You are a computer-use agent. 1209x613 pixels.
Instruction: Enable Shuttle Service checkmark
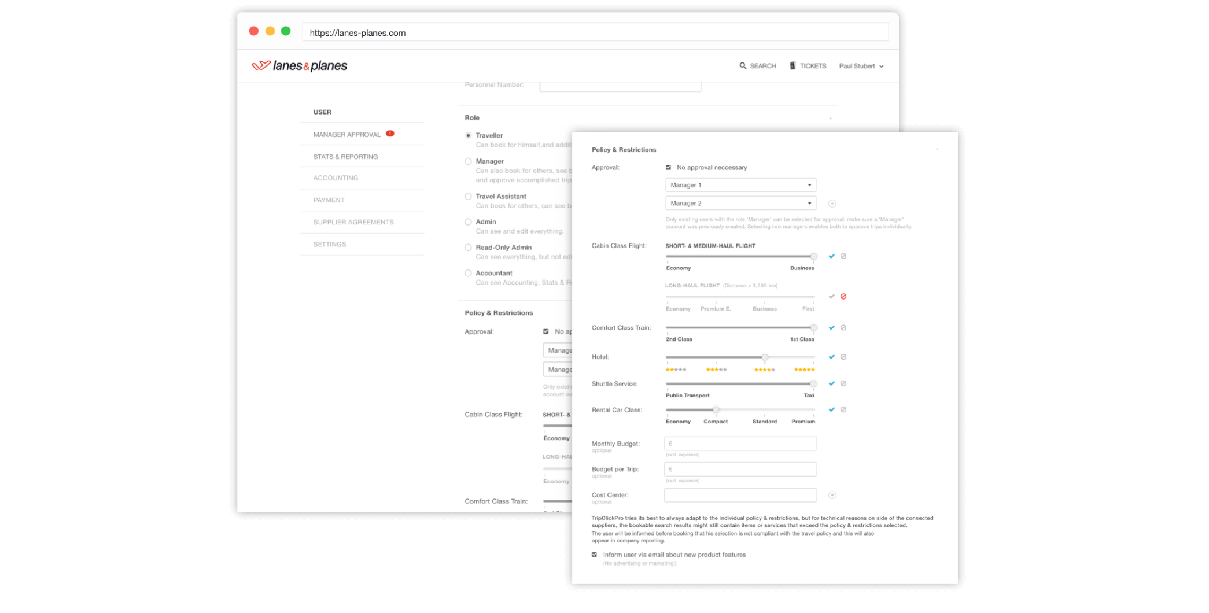point(832,383)
